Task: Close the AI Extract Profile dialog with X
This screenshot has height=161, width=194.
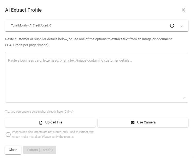Action: [x=183, y=10]
